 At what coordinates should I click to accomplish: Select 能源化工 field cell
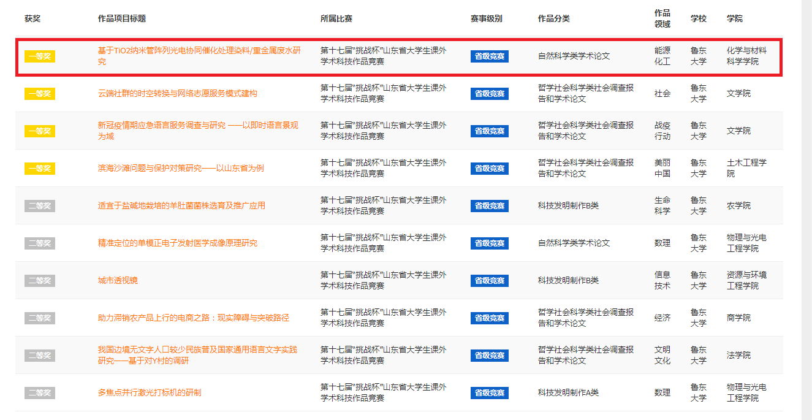662,56
